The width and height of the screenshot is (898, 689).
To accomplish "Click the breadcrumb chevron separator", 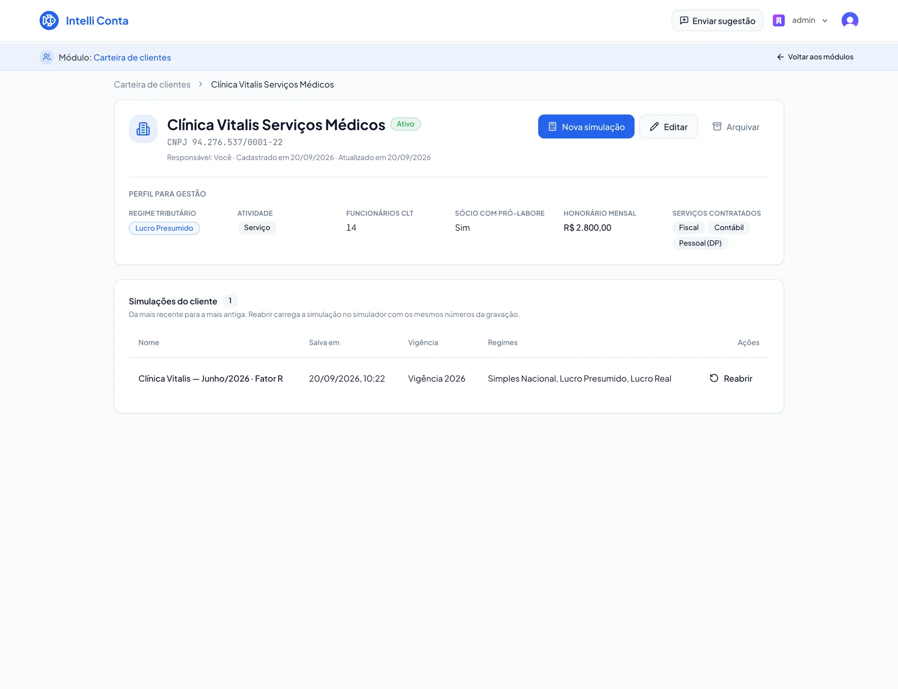I will click(x=201, y=84).
